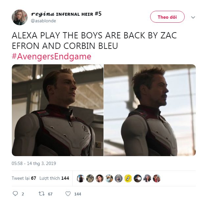Screen dimensions: 208x205
Task: Open the regina INFERNAL HEIR #5 display name
Action: 66,14
